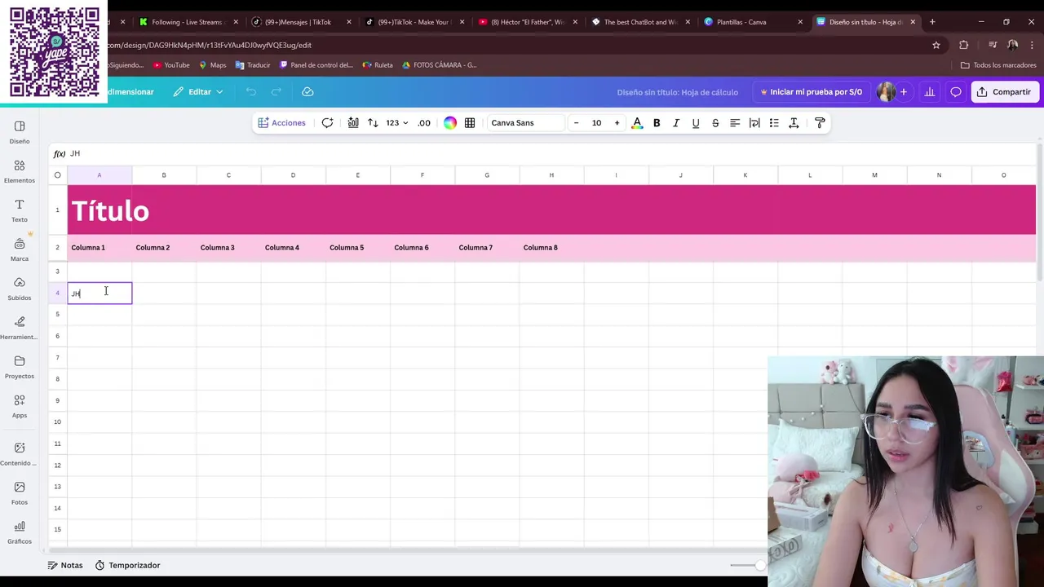Screen dimensions: 1044x587
Task: Toggle strikethrough formatting
Action: (x=715, y=123)
